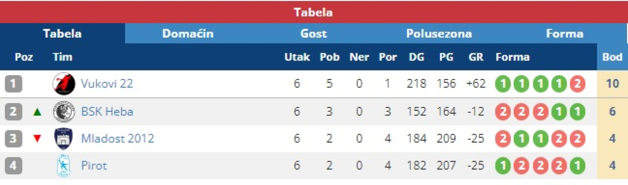Open the BSK Heba team link
The image size is (628, 185).
pyautogui.click(x=107, y=111)
